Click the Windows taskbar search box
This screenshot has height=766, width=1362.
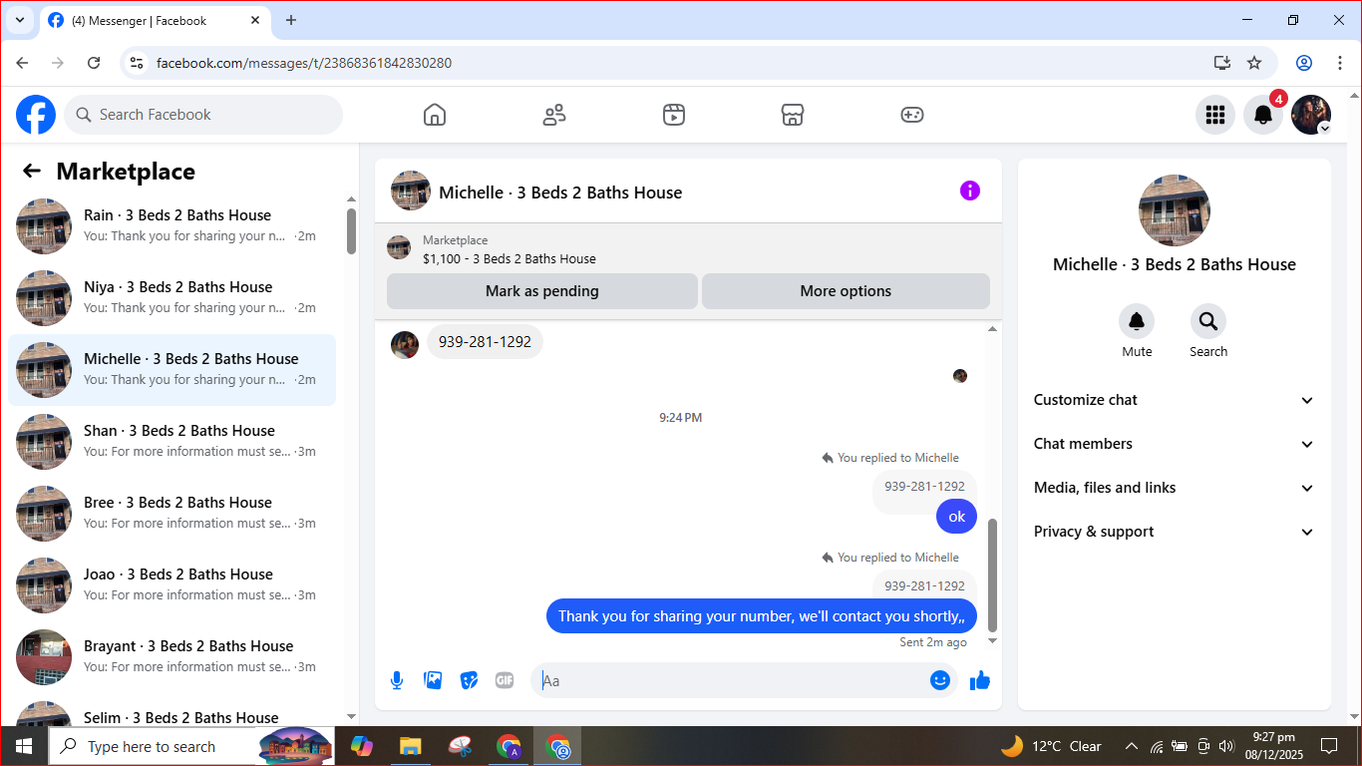click(191, 746)
